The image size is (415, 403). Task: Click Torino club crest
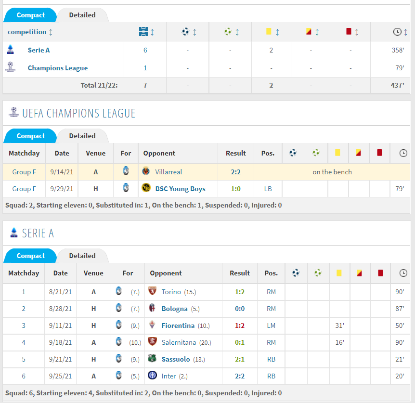coord(152,291)
